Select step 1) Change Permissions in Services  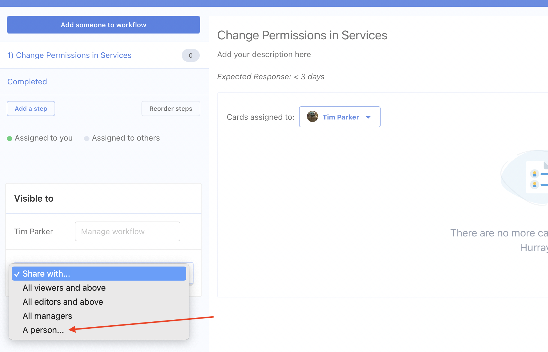69,55
